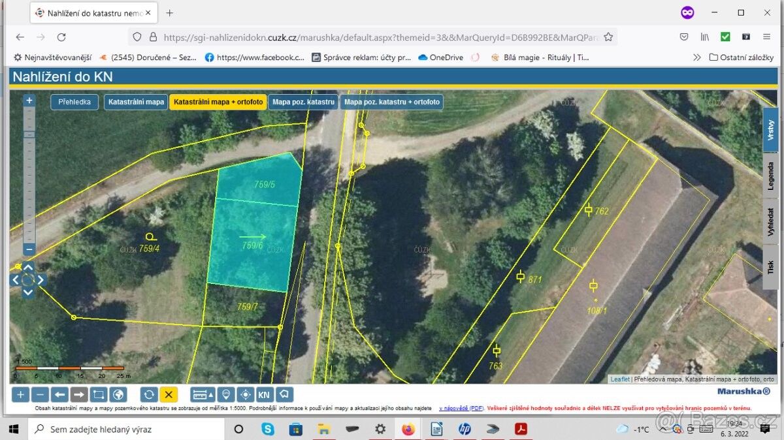Viewport: 784px width, 440px height.
Task: Select the zoom-to-rectangle tool
Action: [x=99, y=394]
